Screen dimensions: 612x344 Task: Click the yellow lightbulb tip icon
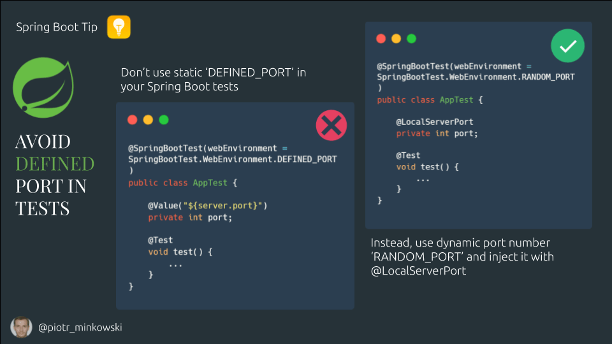(119, 27)
